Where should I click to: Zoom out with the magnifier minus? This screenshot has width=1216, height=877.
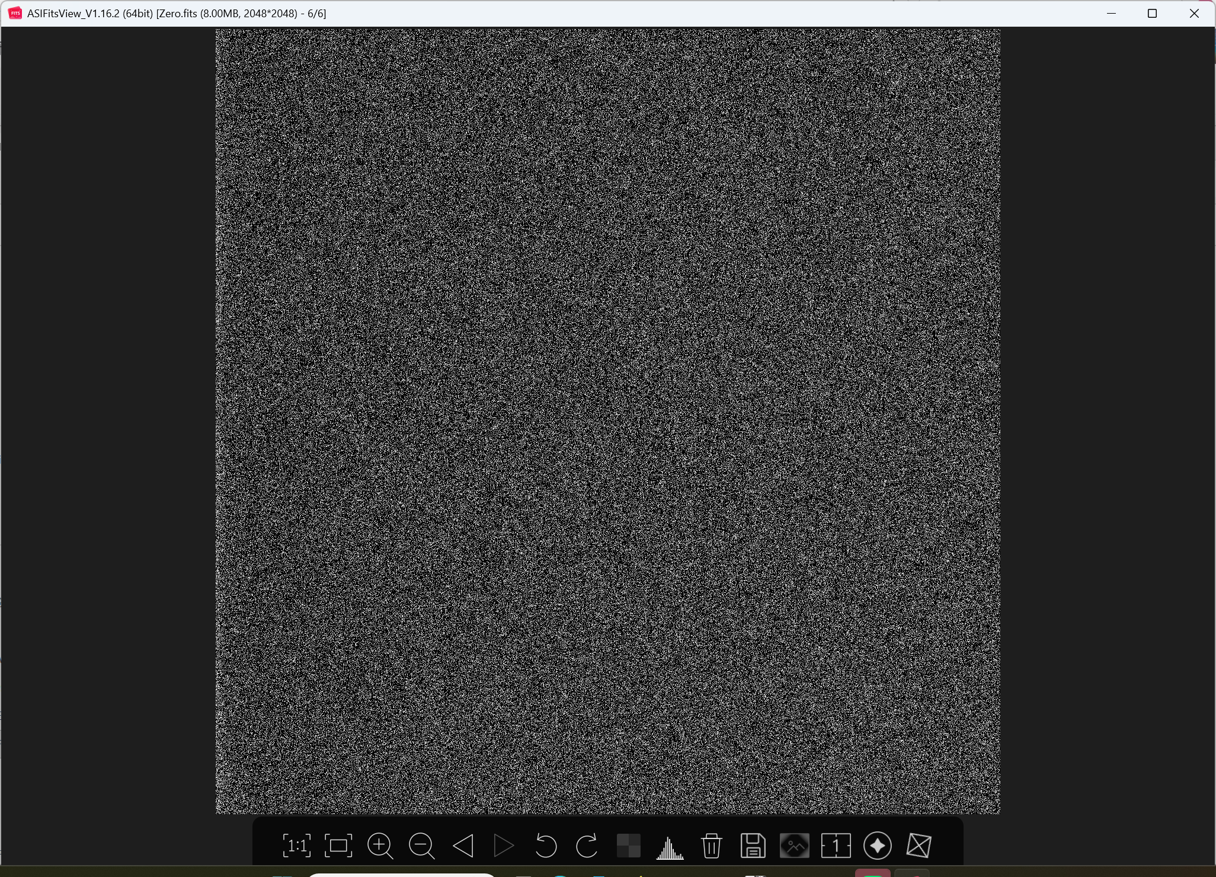point(421,846)
